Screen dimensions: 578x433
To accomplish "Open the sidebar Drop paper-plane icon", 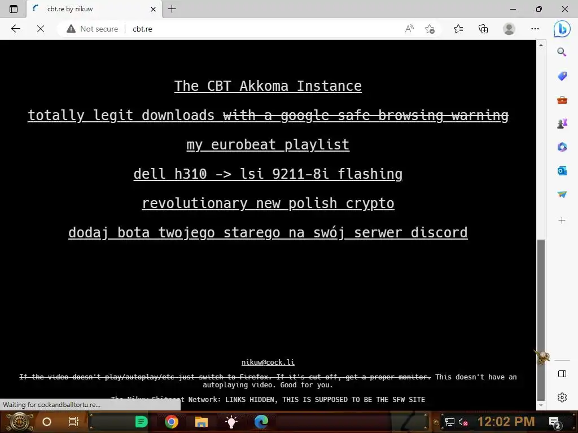I will point(562,194).
